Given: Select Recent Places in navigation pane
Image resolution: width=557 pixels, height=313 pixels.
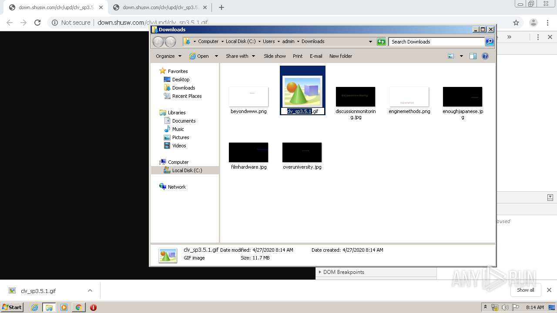Looking at the screenshot, I should pos(187,96).
